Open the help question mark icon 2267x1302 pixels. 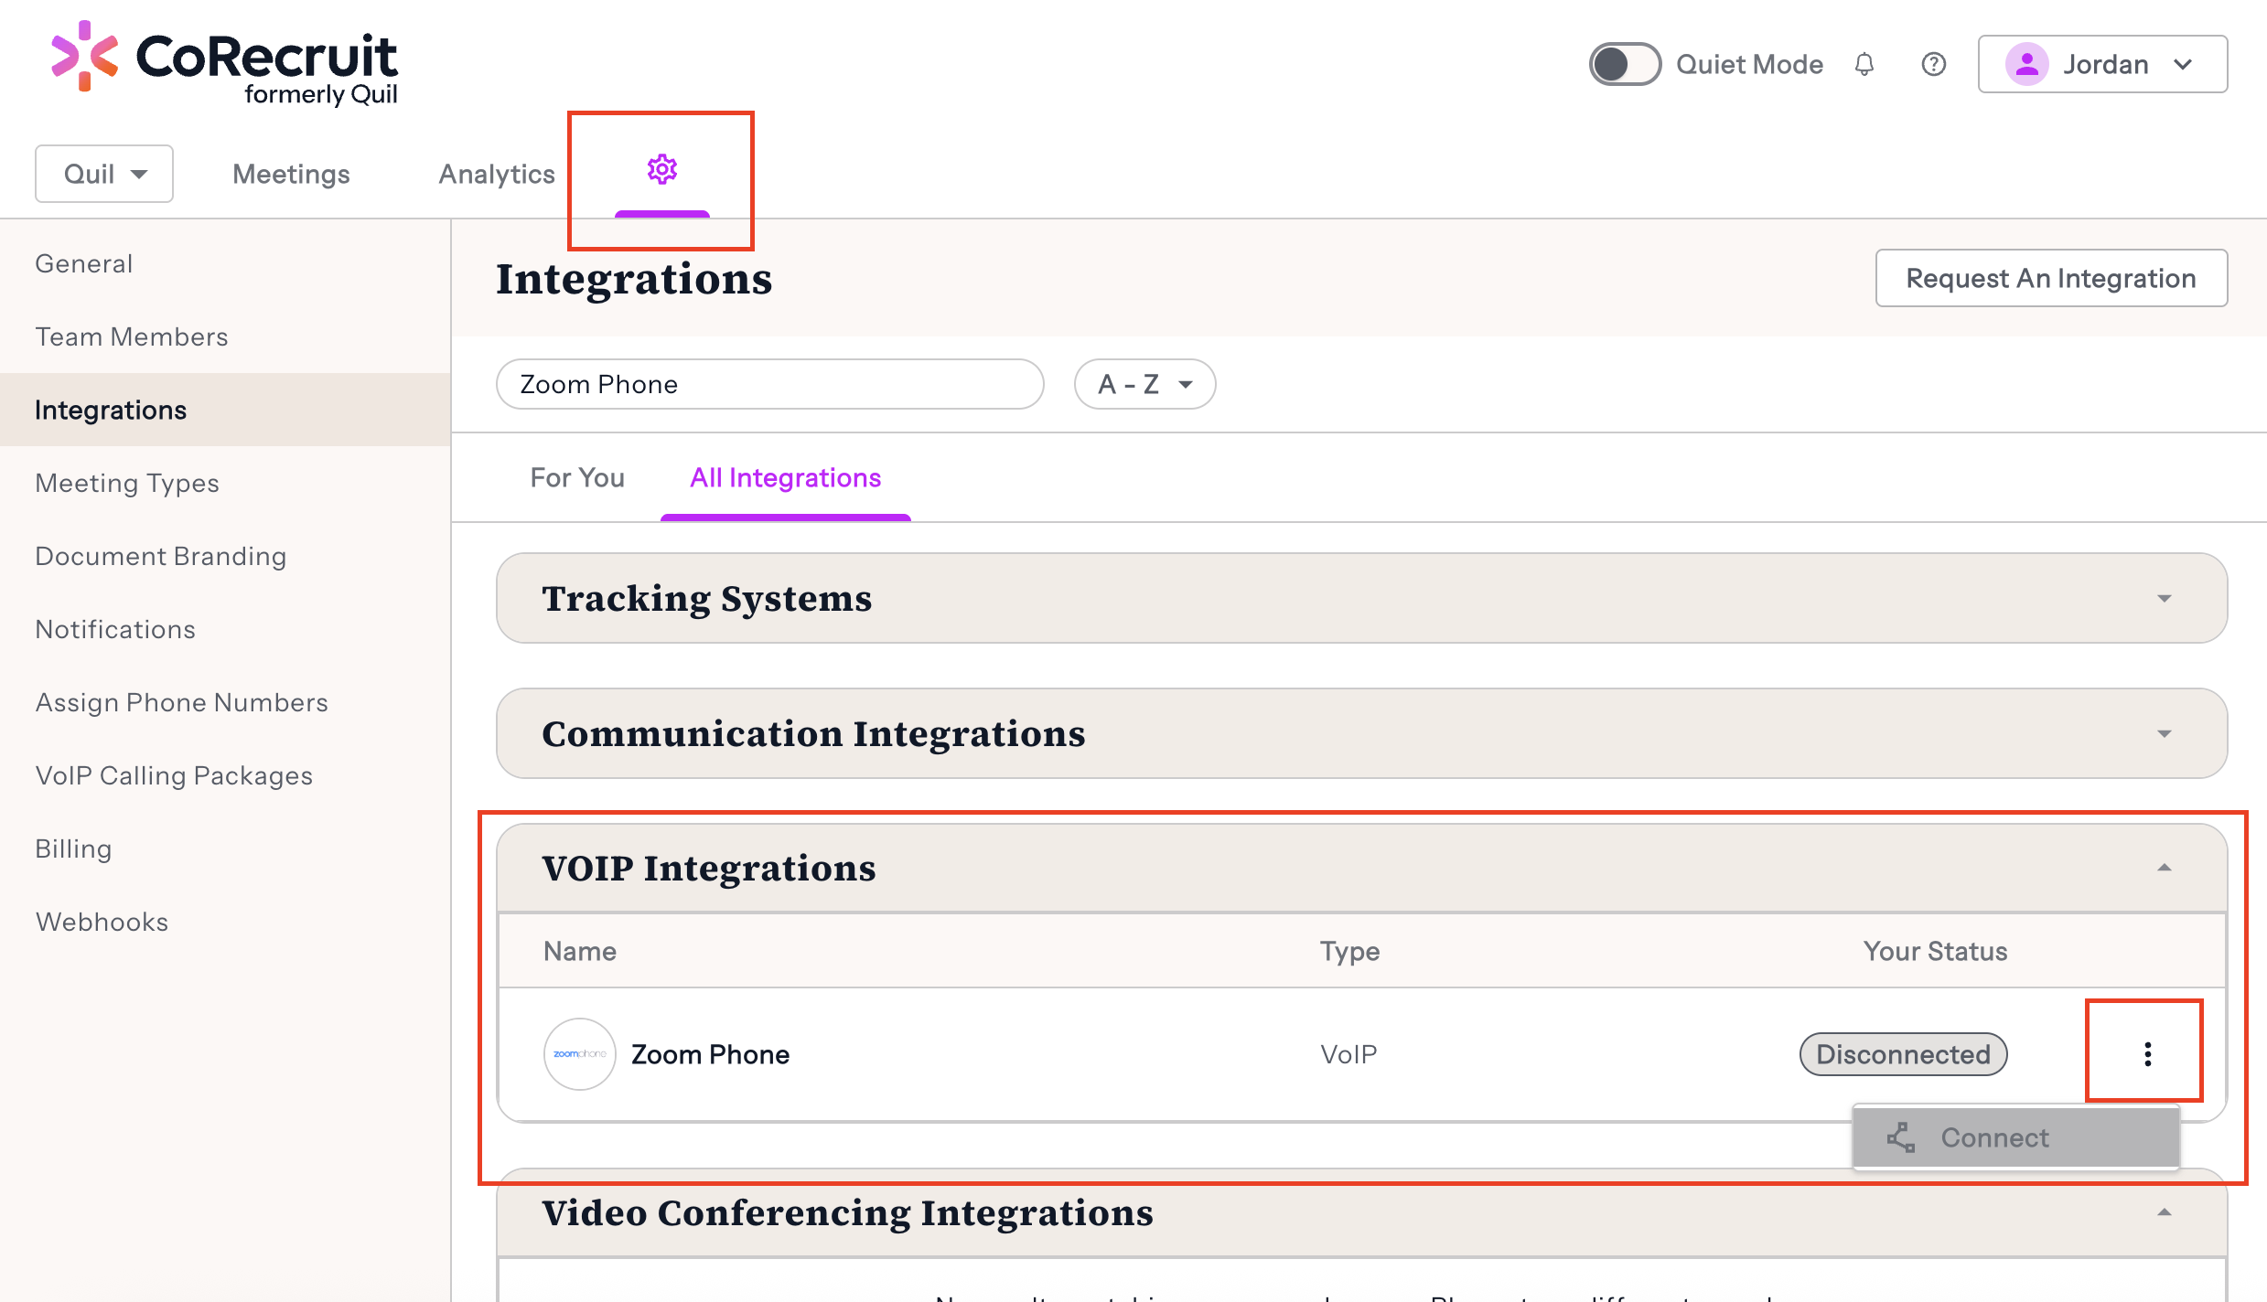pyautogui.click(x=1933, y=65)
